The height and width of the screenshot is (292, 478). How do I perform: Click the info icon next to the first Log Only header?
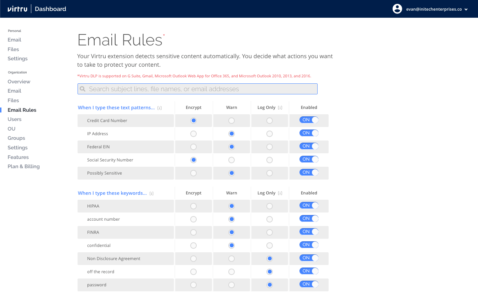pos(280,108)
